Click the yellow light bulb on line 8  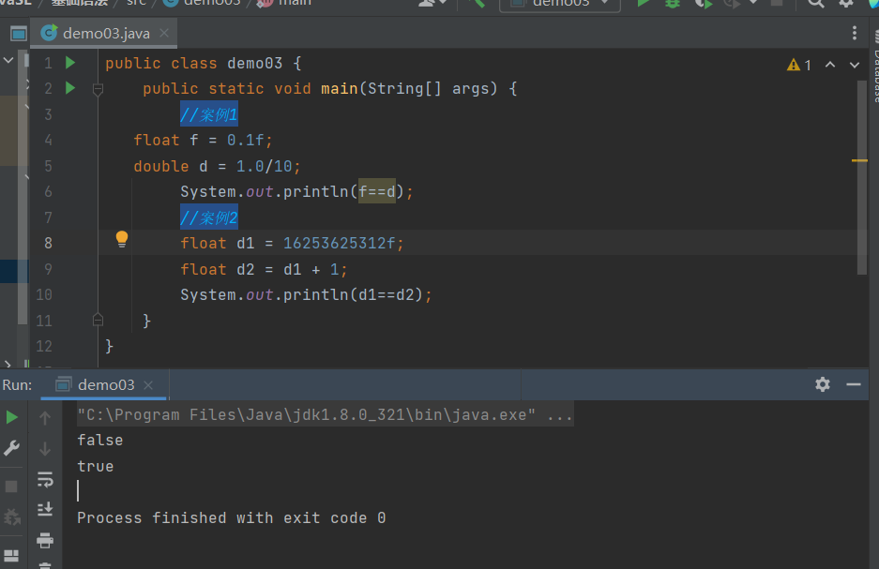coord(121,239)
